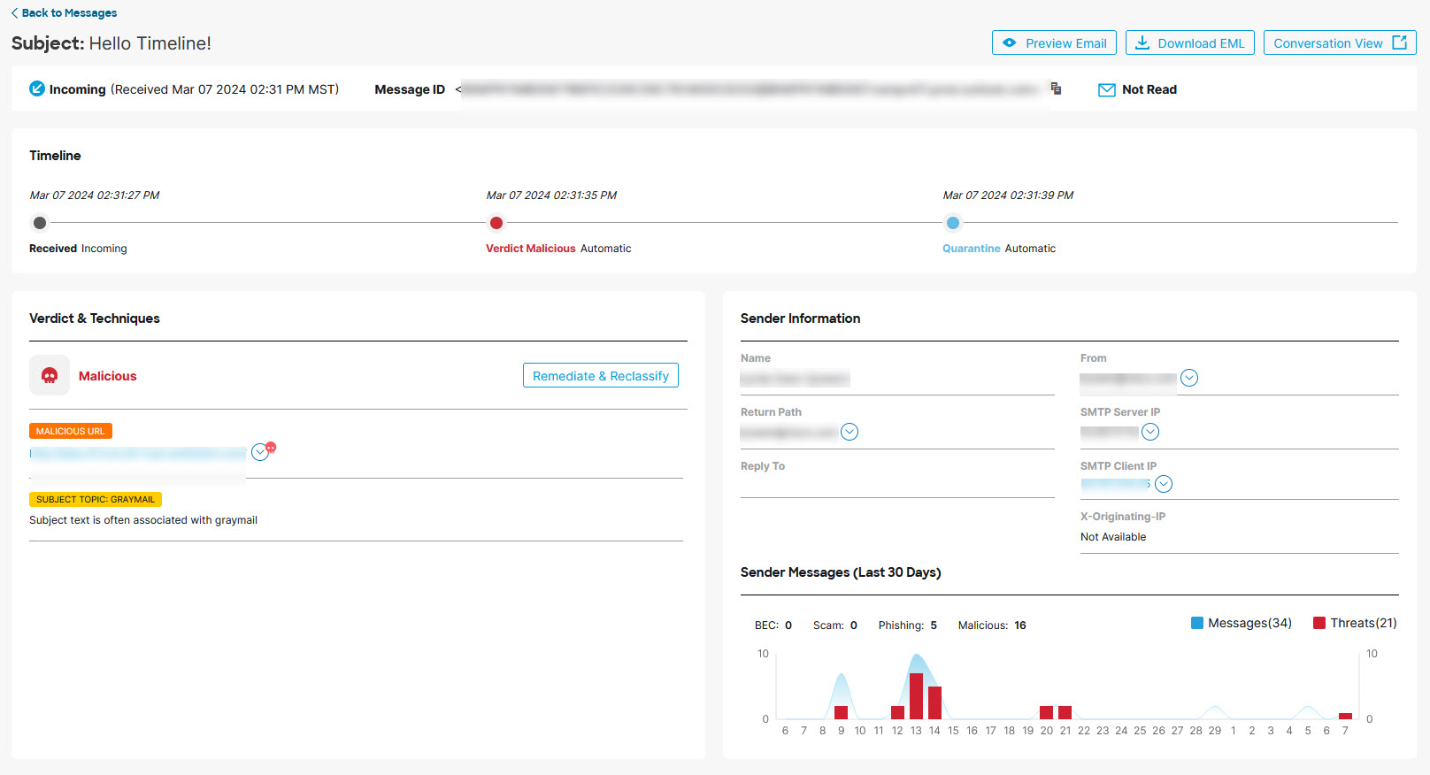Click the blurred malicious URL link
The width and height of the screenshot is (1430, 775).
(x=138, y=453)
